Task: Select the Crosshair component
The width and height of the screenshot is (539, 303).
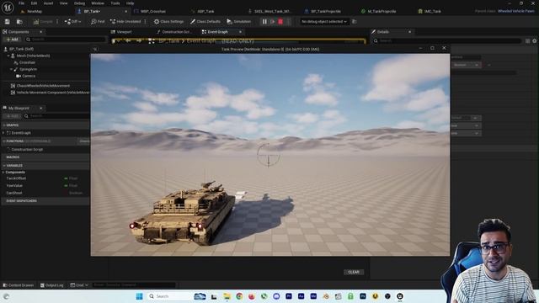Action: tap(27, 62)
